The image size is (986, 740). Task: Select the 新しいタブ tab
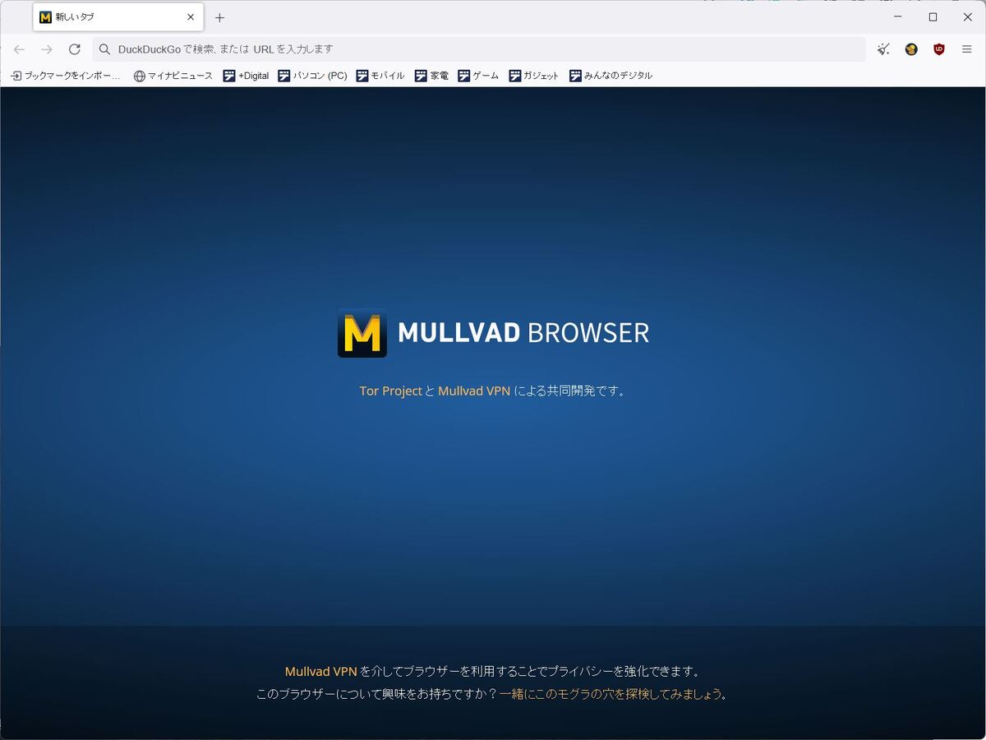[118, 16]
